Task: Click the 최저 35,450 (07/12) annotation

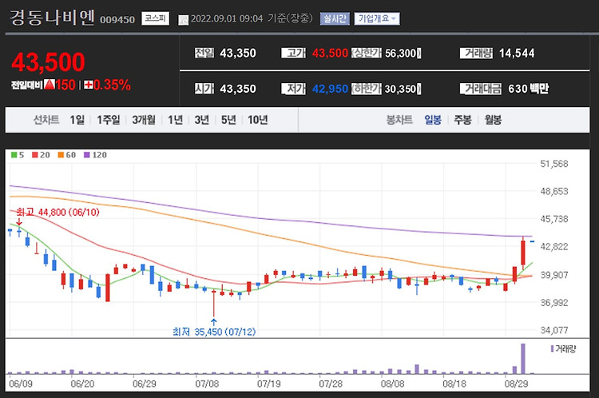Action: 214,332
